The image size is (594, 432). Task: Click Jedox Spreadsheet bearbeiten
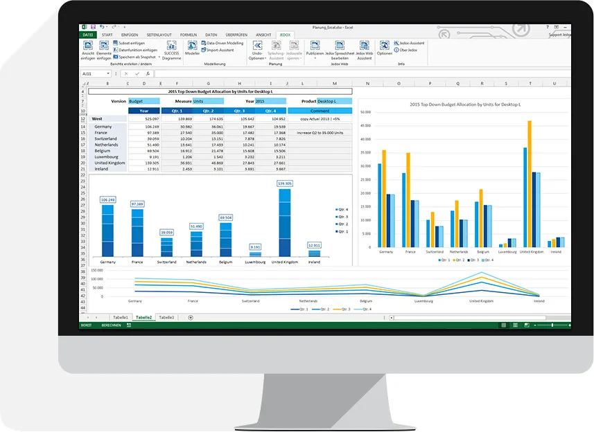coord(340,50)
